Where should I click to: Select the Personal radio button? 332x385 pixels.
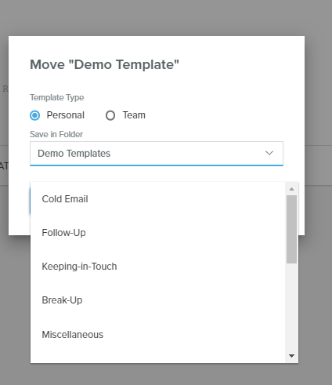tap(34, 115)
